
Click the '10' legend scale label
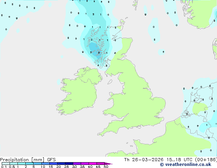tap(43, 167)
